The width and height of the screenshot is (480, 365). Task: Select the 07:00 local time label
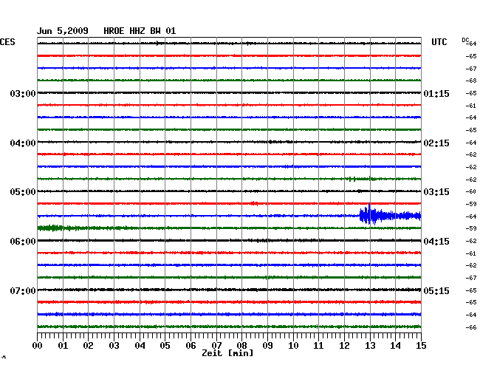23,290
